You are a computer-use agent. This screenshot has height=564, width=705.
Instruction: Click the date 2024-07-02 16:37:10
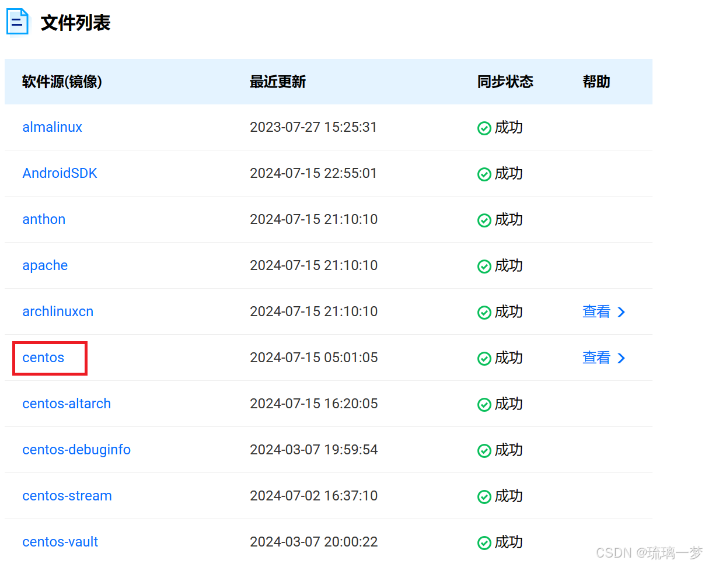pyautogui.click(x=313, y=496)
